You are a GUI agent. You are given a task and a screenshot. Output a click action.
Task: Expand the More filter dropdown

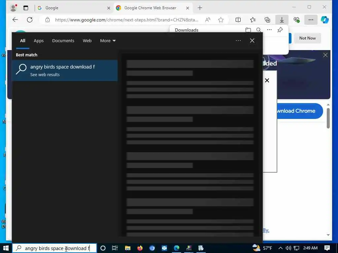tap(108, 41)
